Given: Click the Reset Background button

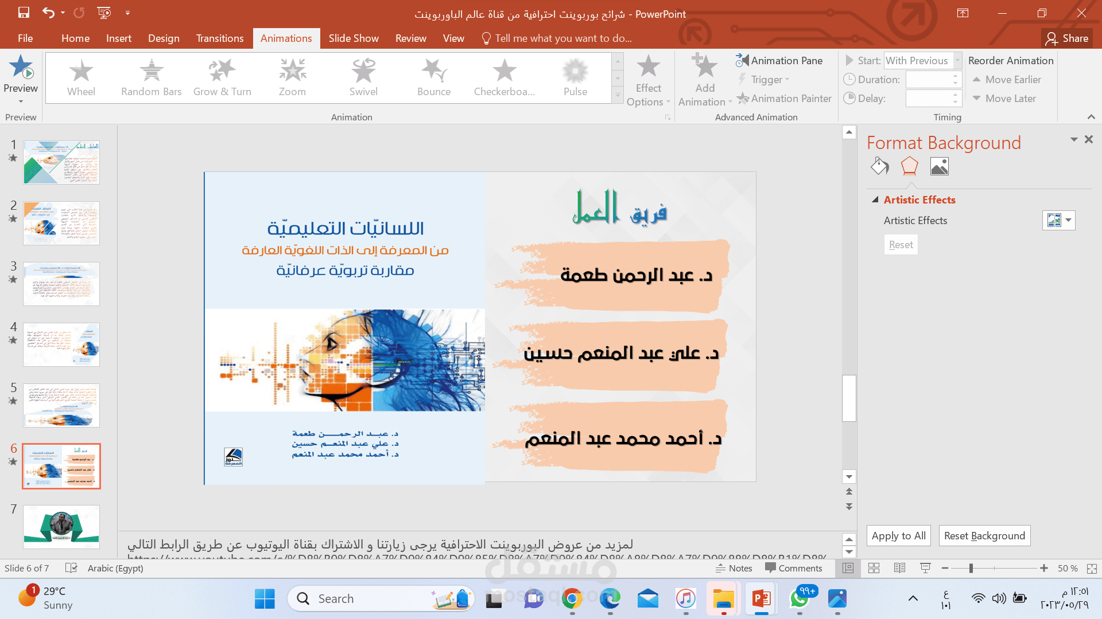Looking at the screenshot, I should click(x=984, y=535).
